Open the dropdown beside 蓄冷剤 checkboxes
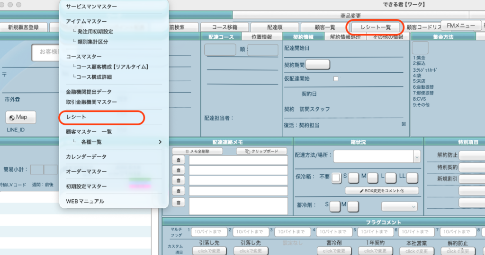Screen dimensions: 485x255 point(399,206)
